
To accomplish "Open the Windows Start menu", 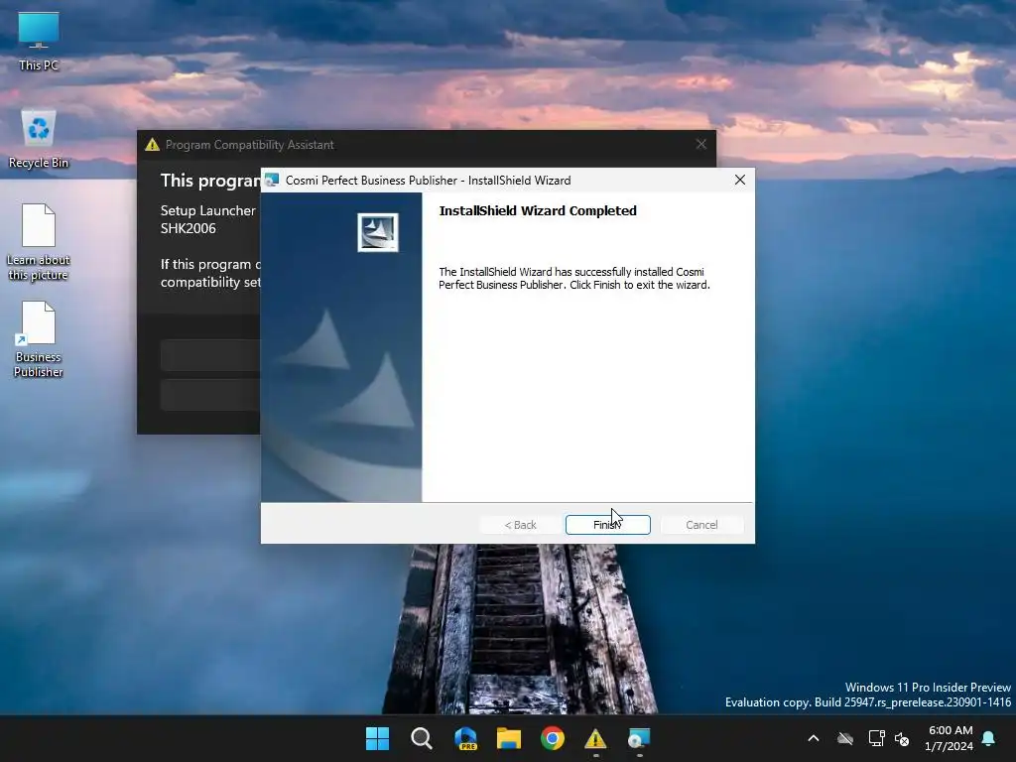I will click(x=378, y=738).
